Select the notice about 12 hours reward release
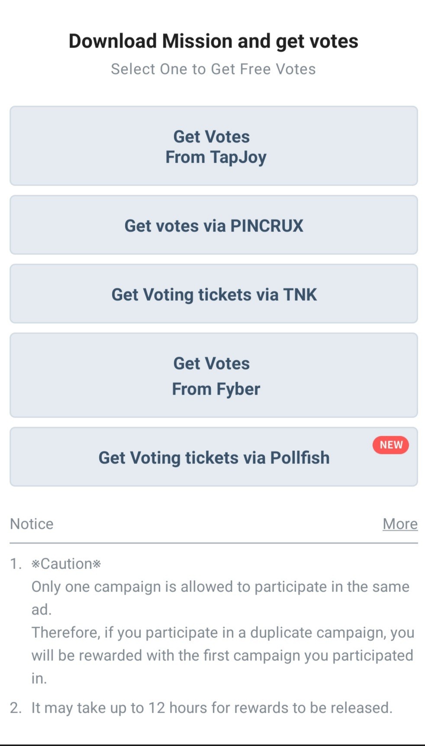This screenshot has width=425, height=746. tap(212, 708)
